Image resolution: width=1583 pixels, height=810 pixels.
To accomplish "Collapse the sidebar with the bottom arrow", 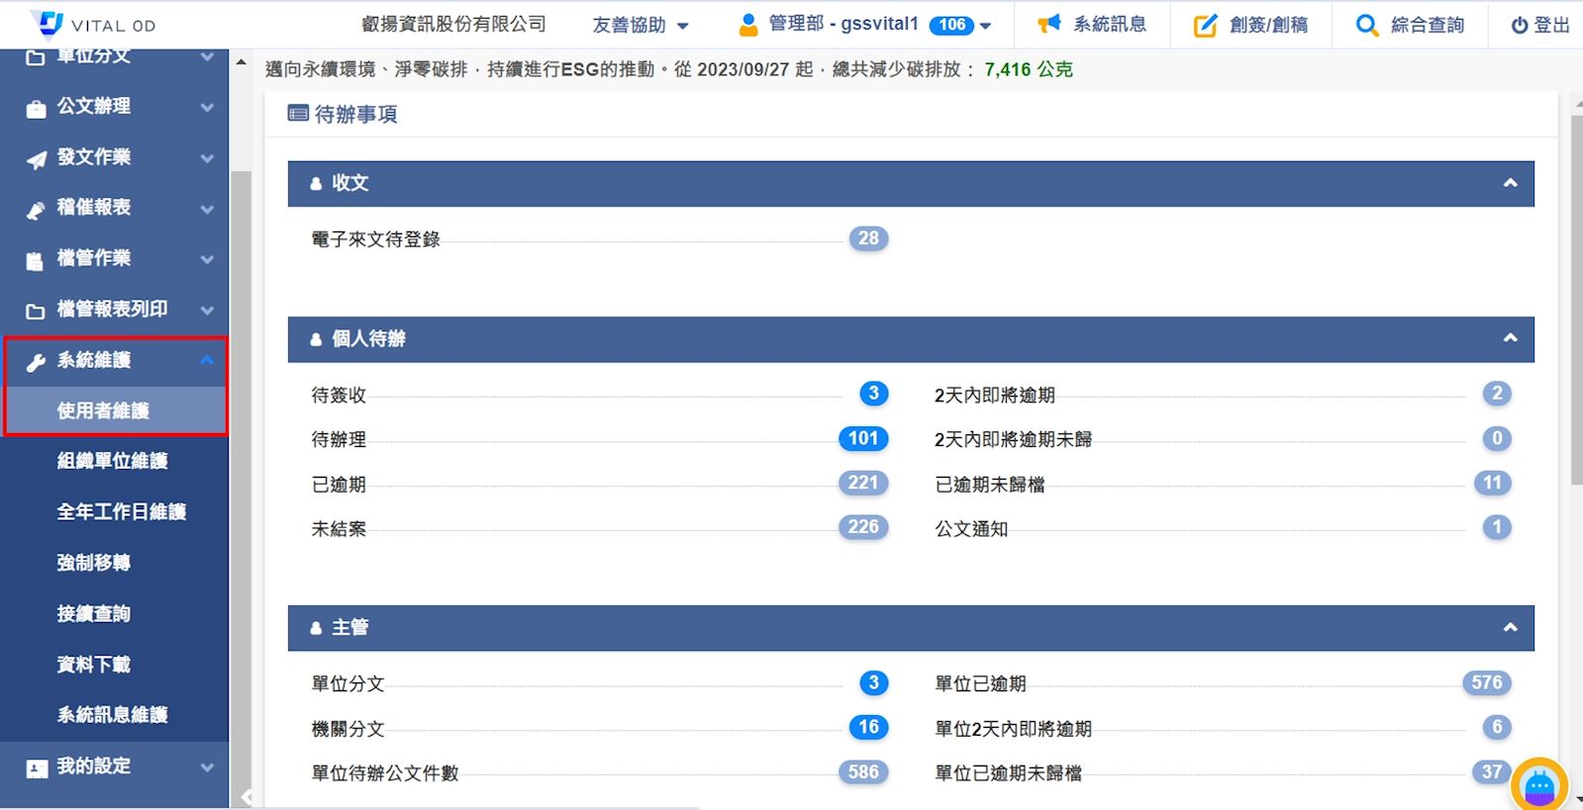I will pyautogui.click(x=246, y=796).
